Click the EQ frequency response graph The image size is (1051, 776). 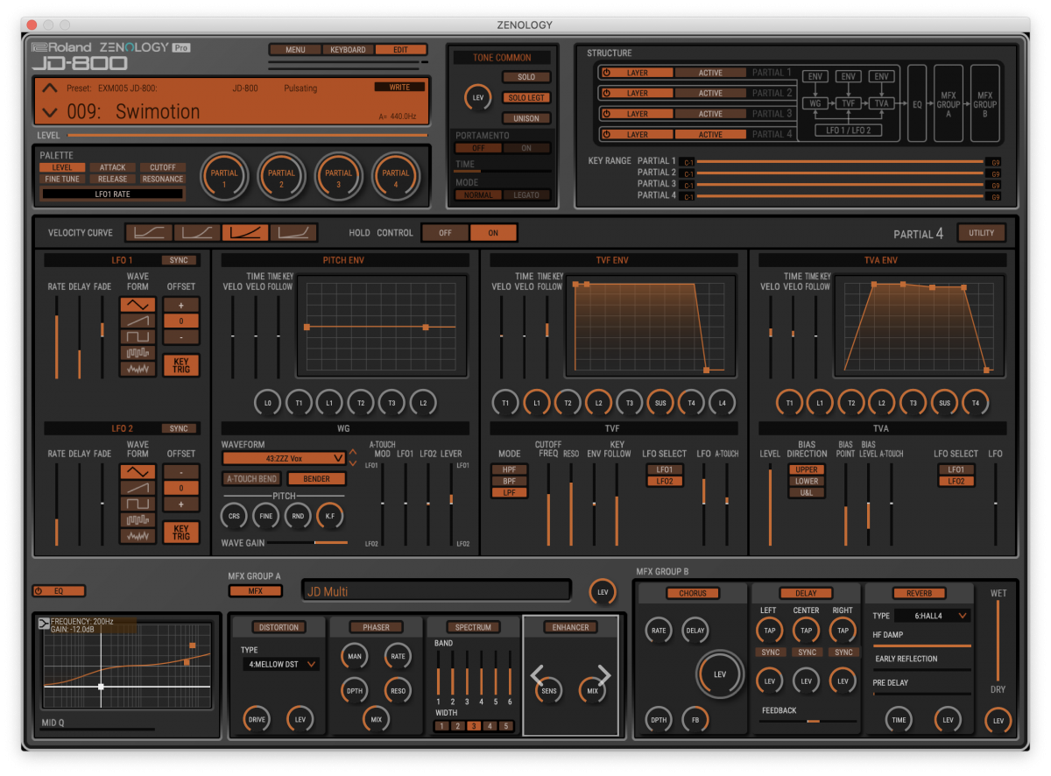click(127, 667)
